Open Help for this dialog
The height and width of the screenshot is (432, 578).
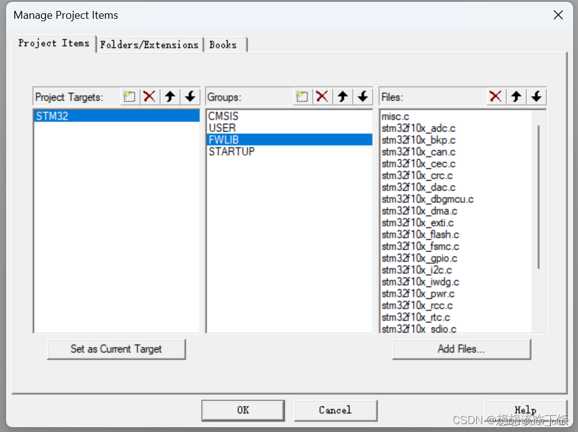coord(525,410)
